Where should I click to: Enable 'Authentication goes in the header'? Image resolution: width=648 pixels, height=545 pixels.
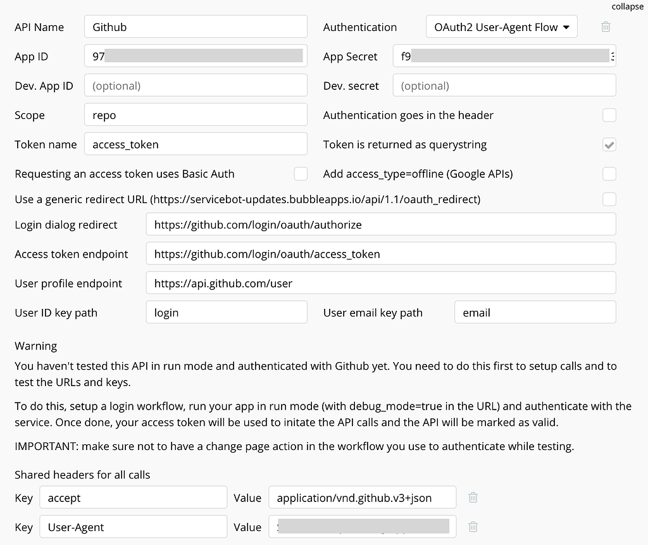point(609,115)
